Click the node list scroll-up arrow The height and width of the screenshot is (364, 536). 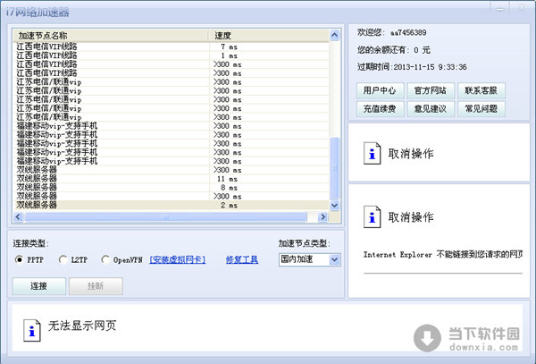pyautogui.click(x=334, y=35)
